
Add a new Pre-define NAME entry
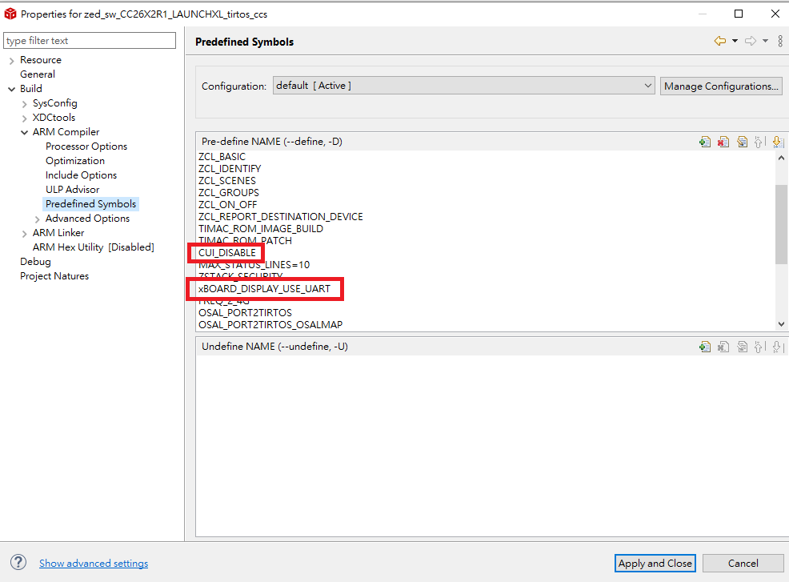coord(704,142)
